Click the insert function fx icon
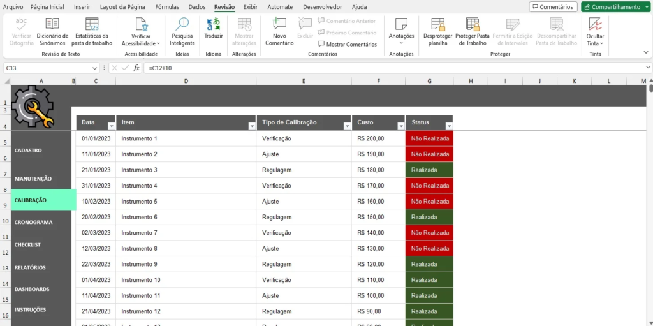This screenshot has height=326, width=653. click(136, 68)
